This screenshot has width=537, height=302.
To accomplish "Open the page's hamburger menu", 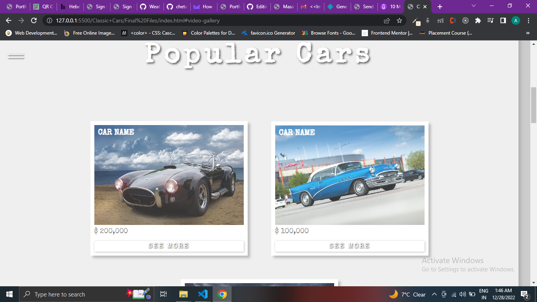I will pyautogui.click(x=15, y=56).
